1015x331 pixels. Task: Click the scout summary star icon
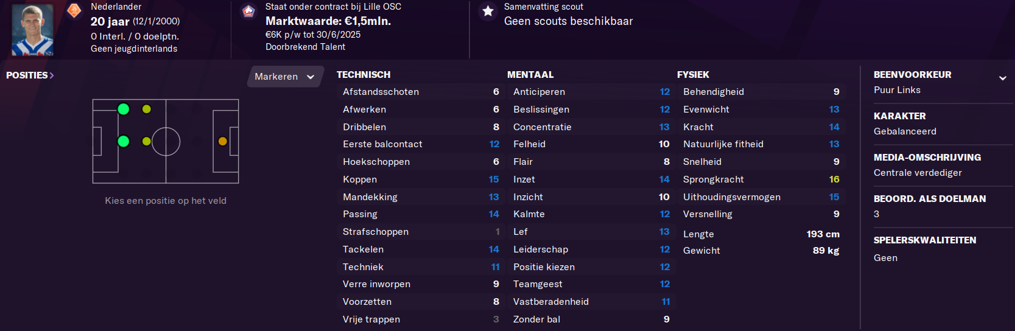pyautogui.click(x=488, y=11)
